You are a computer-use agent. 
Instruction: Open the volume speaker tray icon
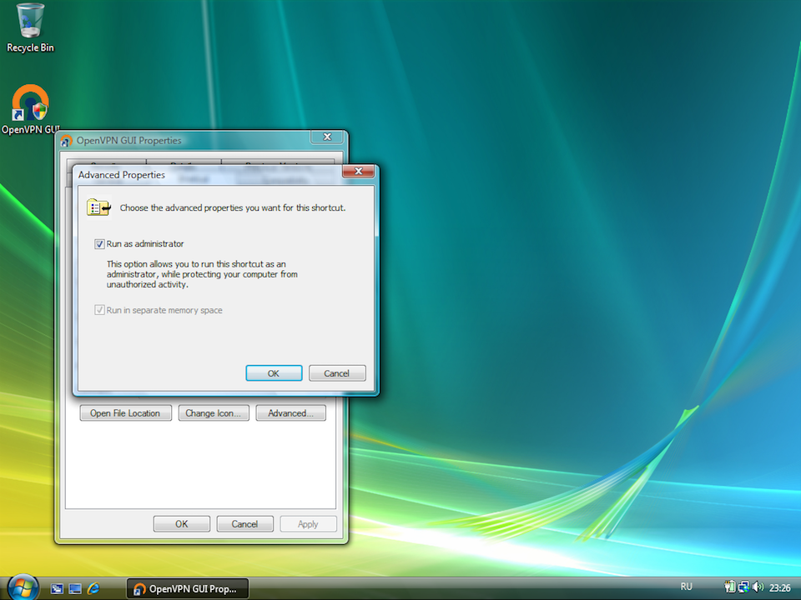758,587
